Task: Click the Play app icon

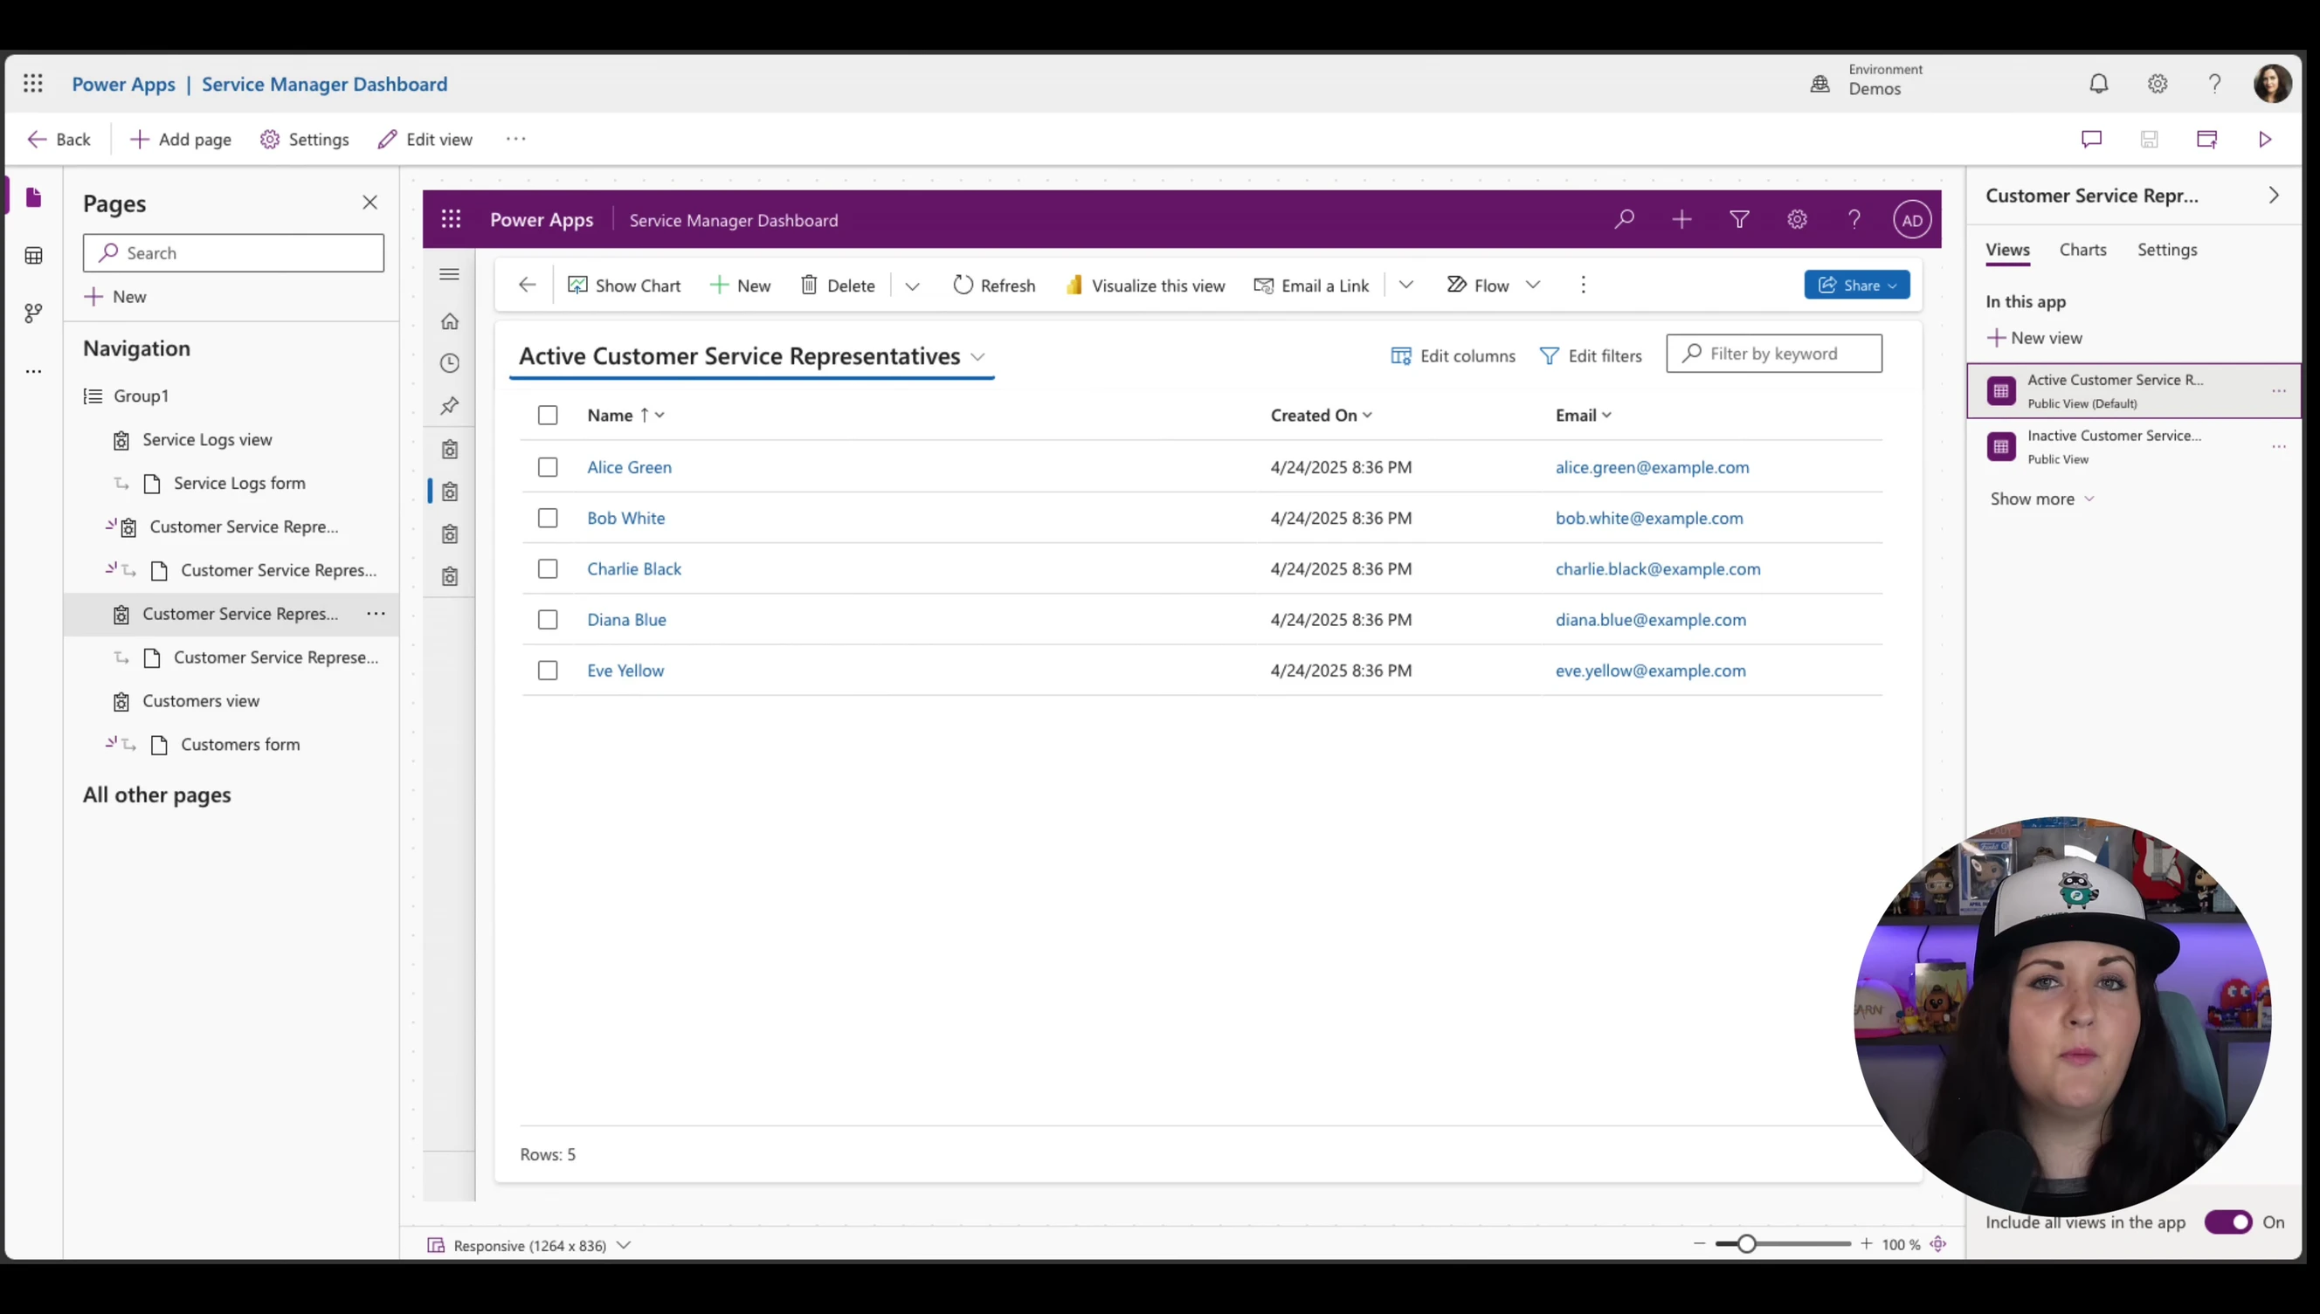Action: pos(2265,139)
